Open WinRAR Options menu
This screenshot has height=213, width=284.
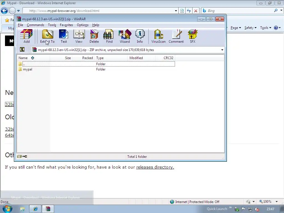[x=83, y=25]
